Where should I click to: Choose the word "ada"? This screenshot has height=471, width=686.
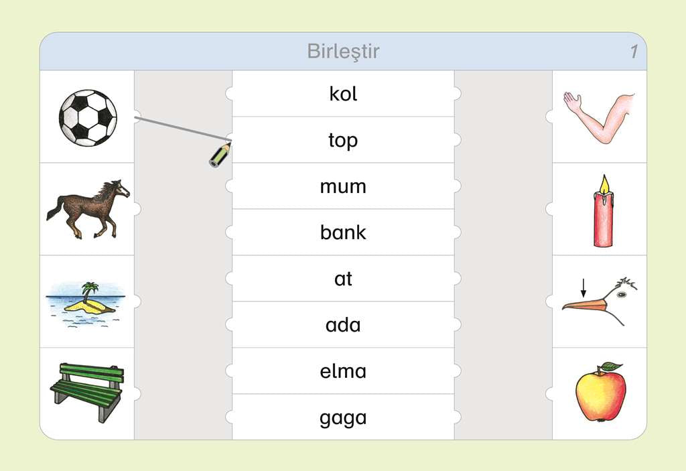click(343, 325)
